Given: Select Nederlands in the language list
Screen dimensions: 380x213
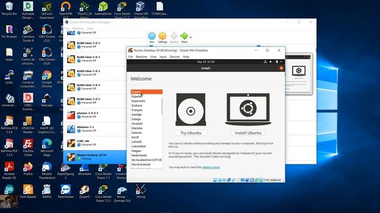Looking at the screenshot, I should pos(147,155).
